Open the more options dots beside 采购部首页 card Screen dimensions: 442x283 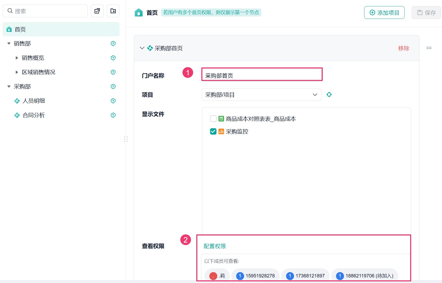point(429,48)
